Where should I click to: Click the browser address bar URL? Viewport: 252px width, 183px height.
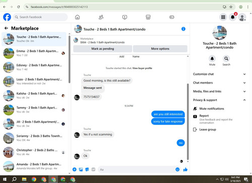pyautogui.click(x=59, y=7)
